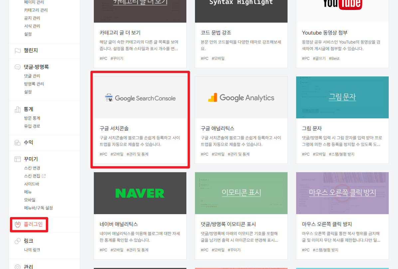Click the Google Search Console logo icon
This screenshot has width=398, height=269.
pyautogui.click(x=108, y=98)
